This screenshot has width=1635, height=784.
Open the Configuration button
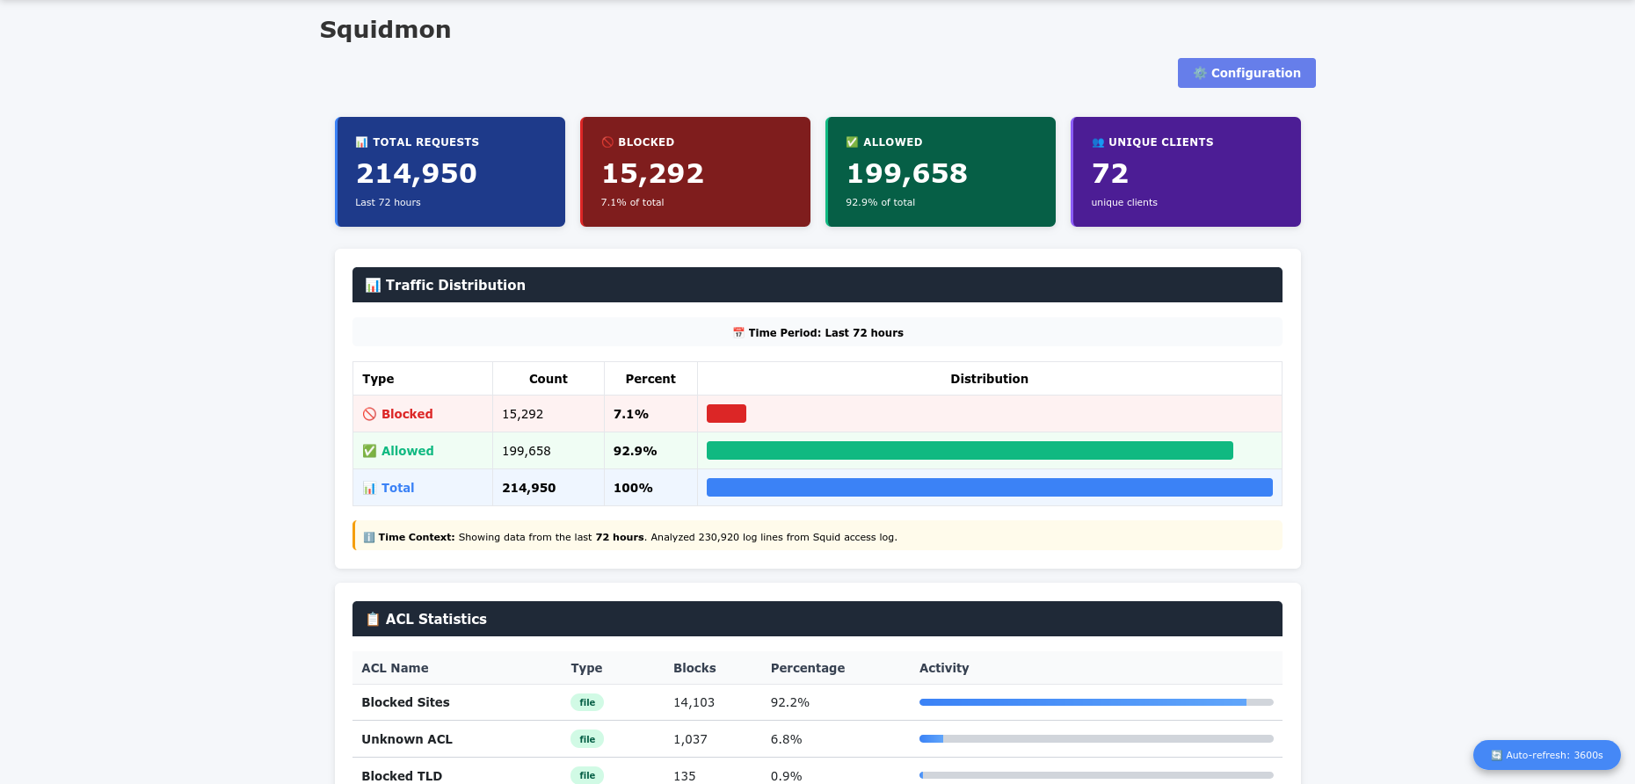pos(1246,73)
